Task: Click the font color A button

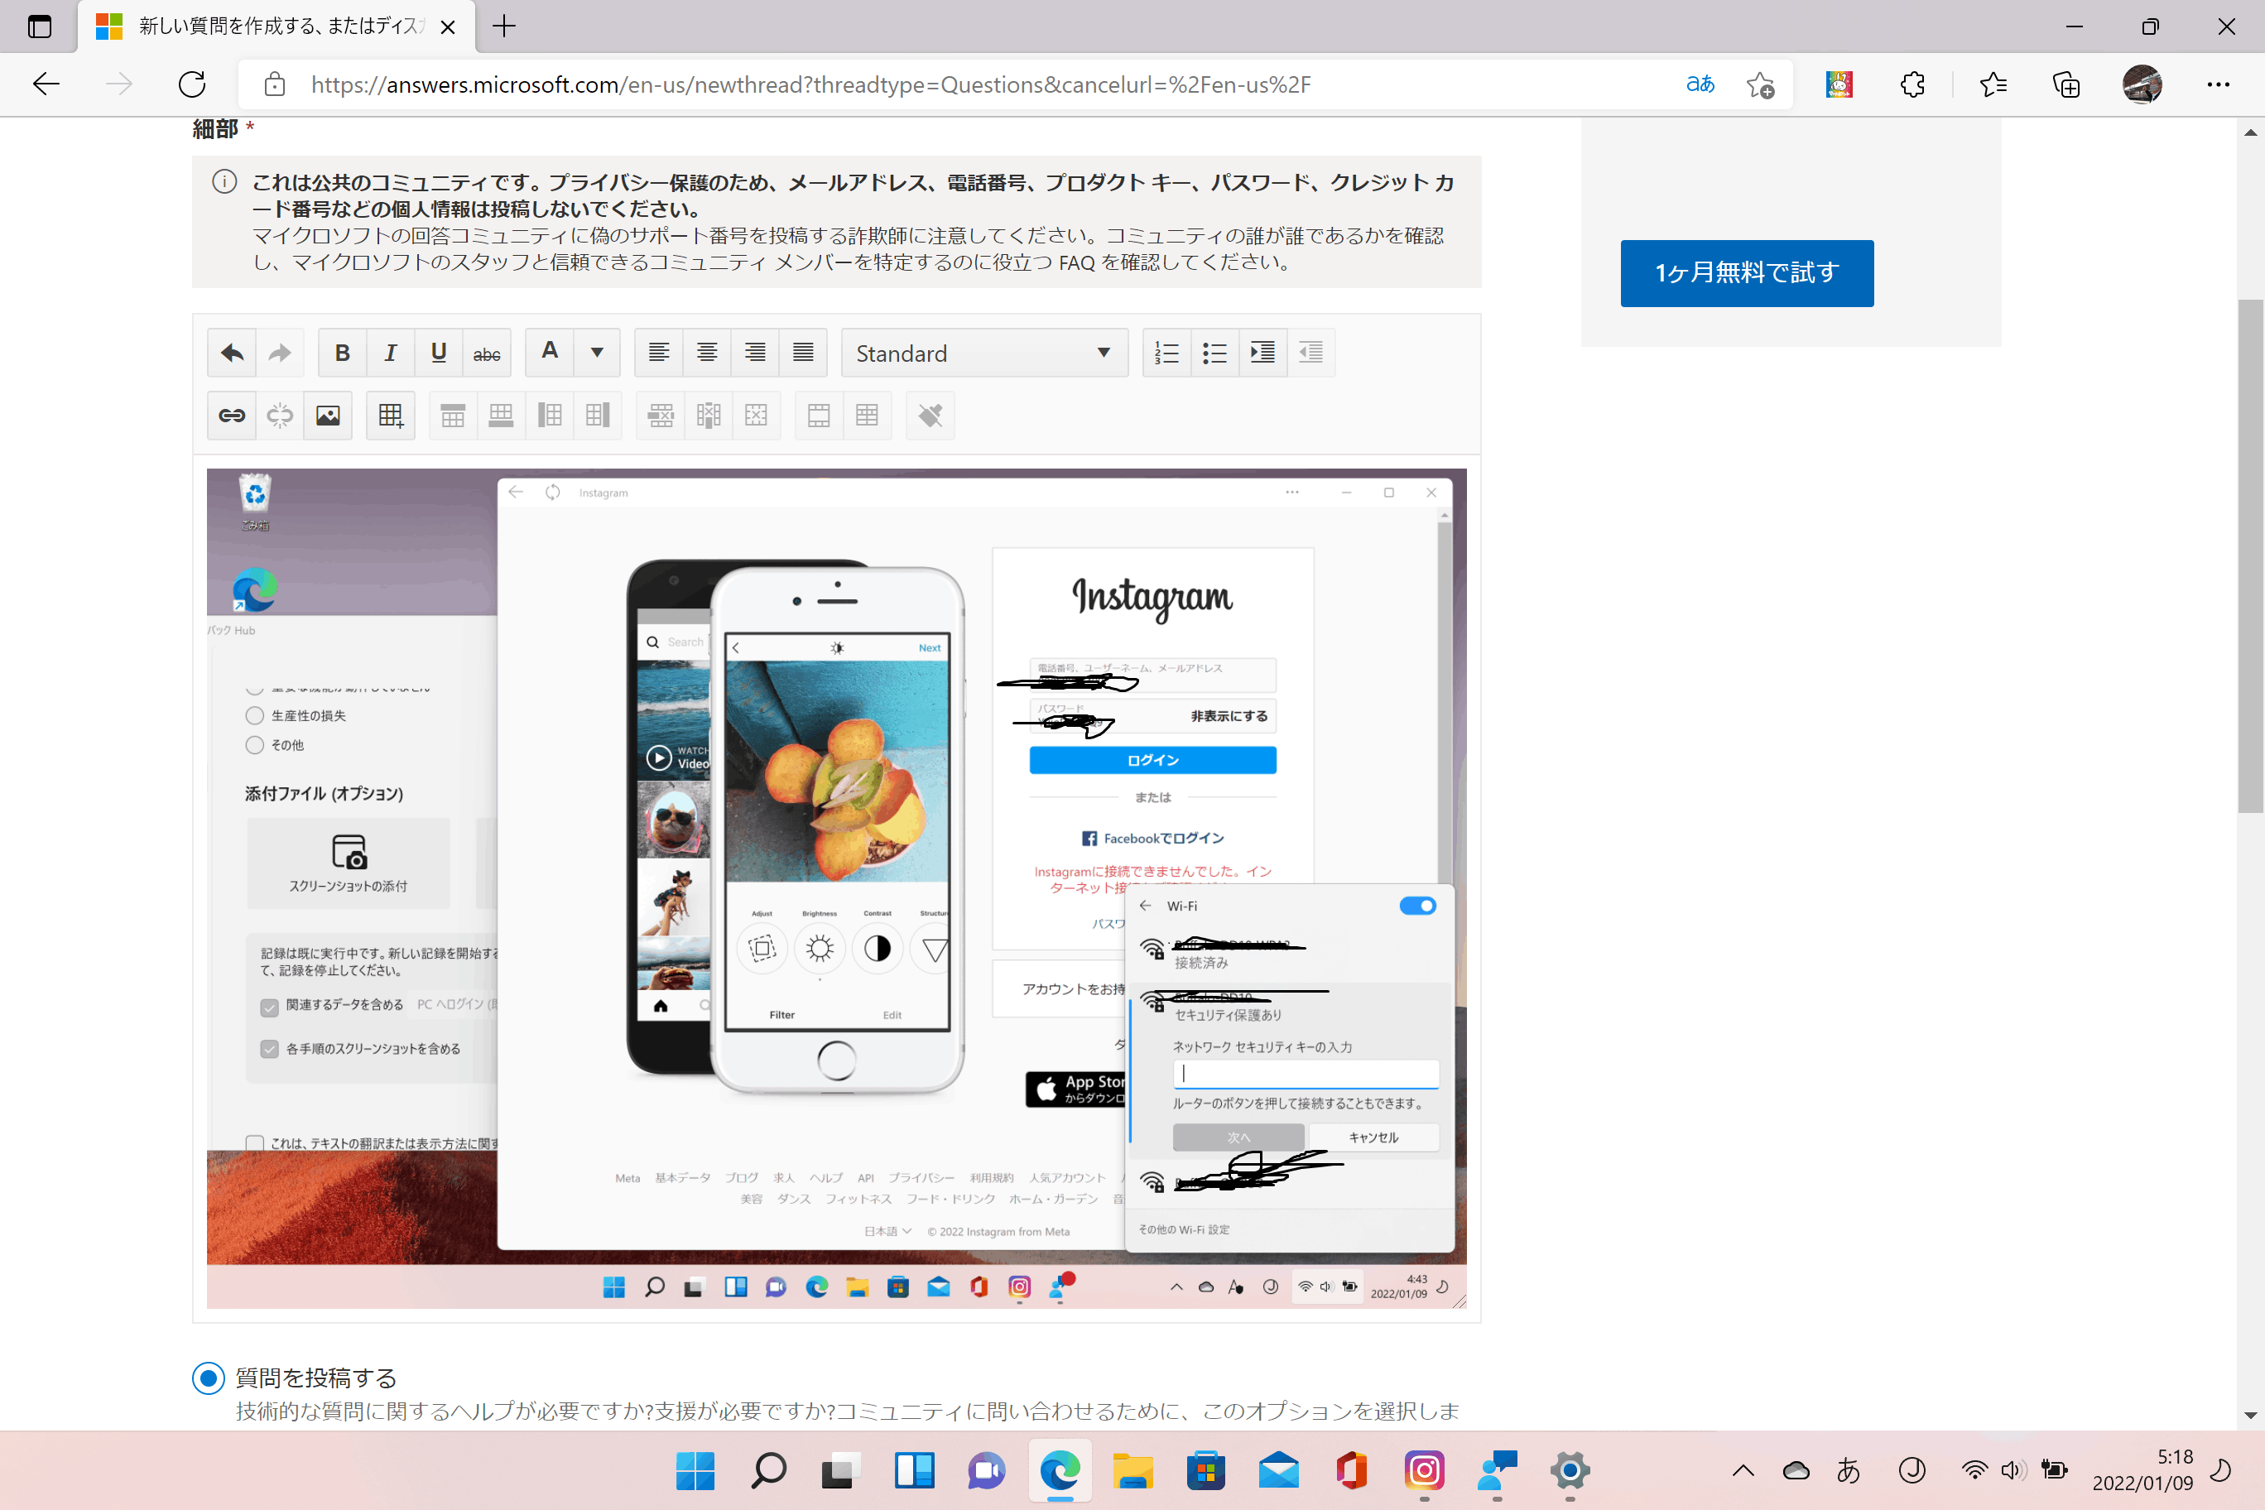Action: [550, 353]
